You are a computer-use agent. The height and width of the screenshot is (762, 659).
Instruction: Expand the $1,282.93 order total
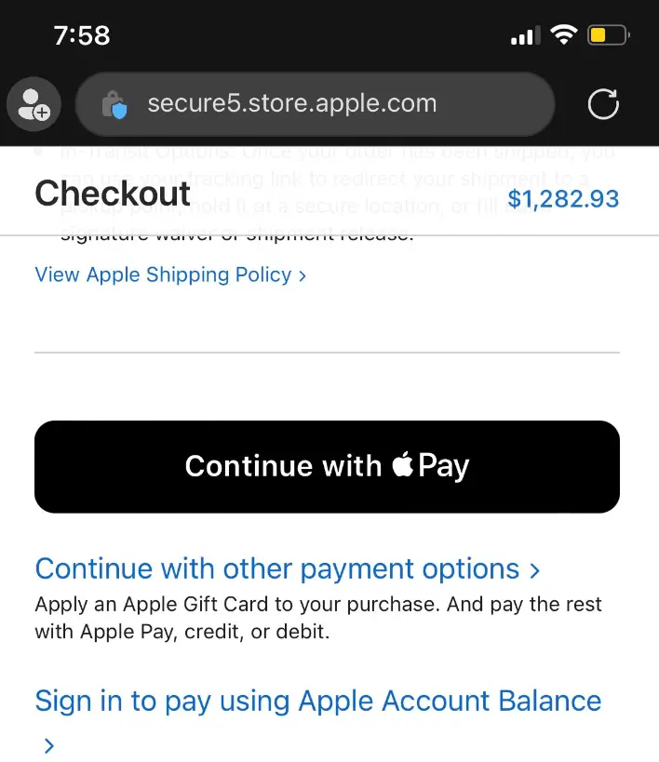tap(563, 198)
